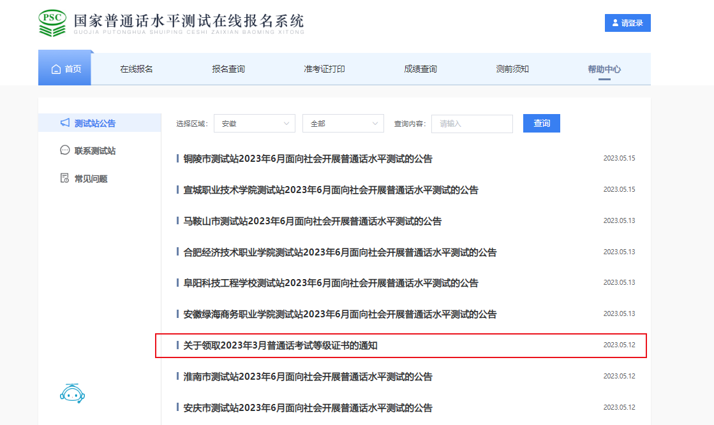Open the 关于领取2023年3月普通话考试等级证书的通知 link
Viewport: 714px width, 425px height.
[x=281, y=345]
